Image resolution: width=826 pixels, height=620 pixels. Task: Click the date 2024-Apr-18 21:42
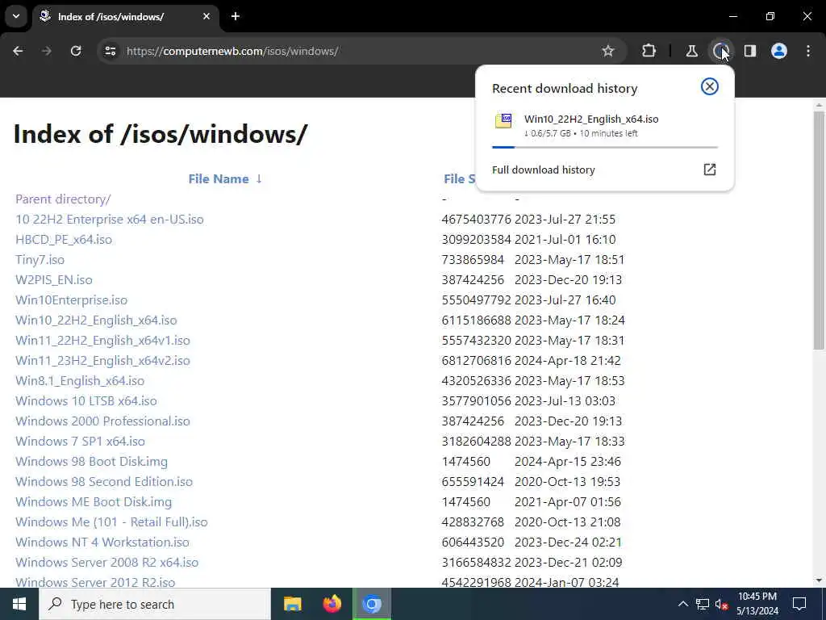click(567, 361)
